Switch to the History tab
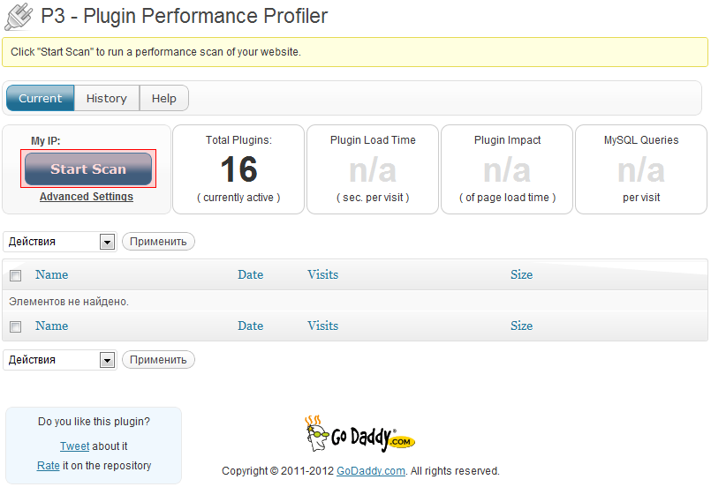Image resolution: width=711 pixels, height=487 pixels. click(107, 98)
